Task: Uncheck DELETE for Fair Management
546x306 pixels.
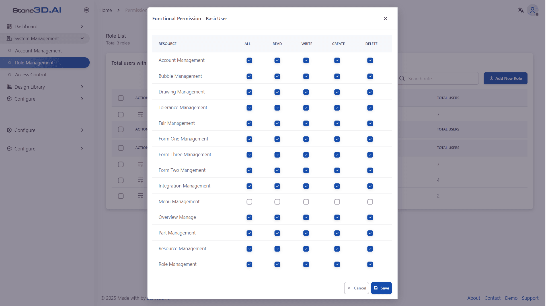Action: [370, 123]
